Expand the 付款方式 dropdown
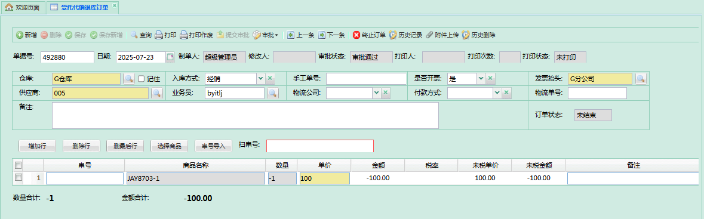The image size is (704, 219). [497, 93]
